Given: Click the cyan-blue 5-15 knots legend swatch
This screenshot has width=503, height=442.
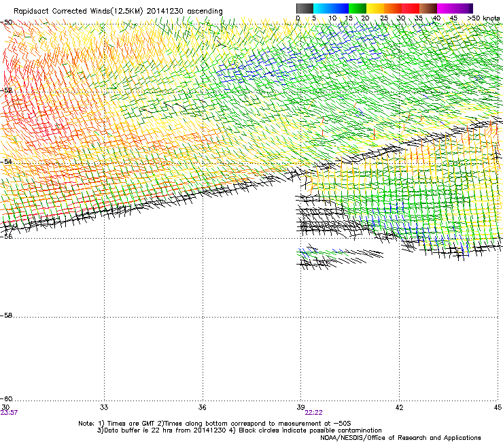Looking at the screenshot, I should [x=331, y=8].
